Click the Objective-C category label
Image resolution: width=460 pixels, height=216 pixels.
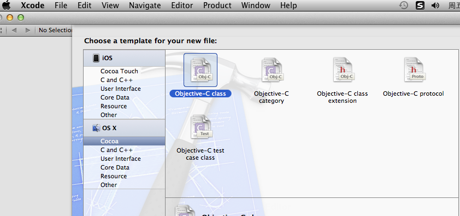tap(272, 97)
